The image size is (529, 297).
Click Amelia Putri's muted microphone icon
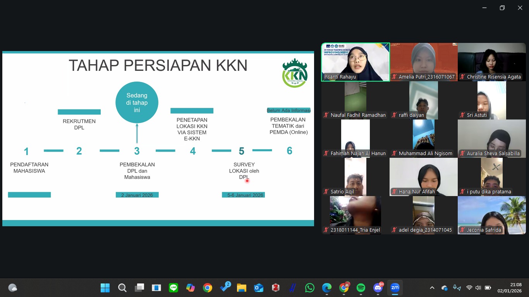pos(394,77)
